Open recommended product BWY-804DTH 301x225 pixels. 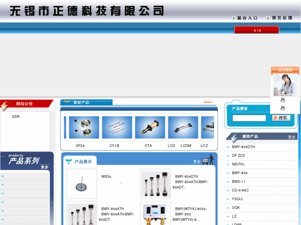tap(243, 147)
